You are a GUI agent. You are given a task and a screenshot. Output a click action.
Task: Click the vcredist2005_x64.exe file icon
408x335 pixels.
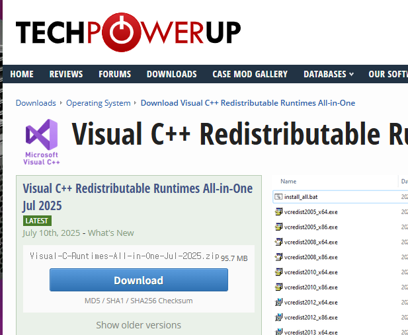pos(278,212)
